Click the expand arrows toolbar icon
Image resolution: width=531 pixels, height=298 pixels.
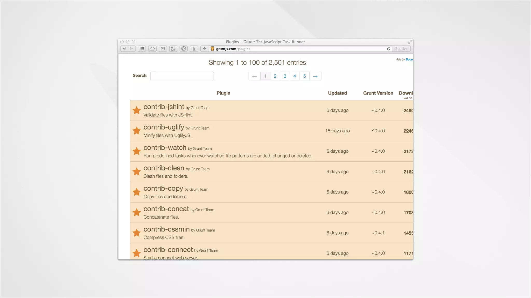point(173,49)
